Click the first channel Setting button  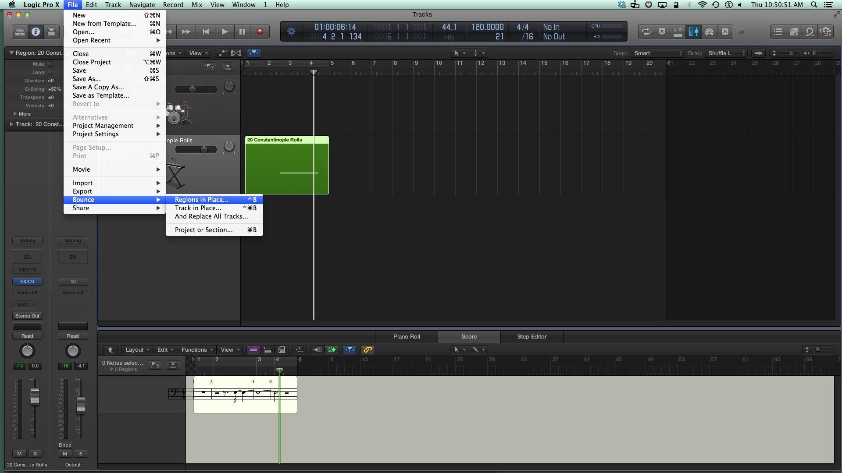pos(27,240)
